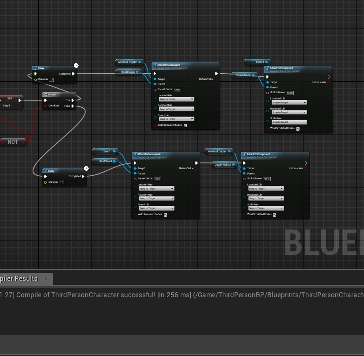
Task: Click the green Duration pin on the True-branch Delay
Action: coord(36,80)
